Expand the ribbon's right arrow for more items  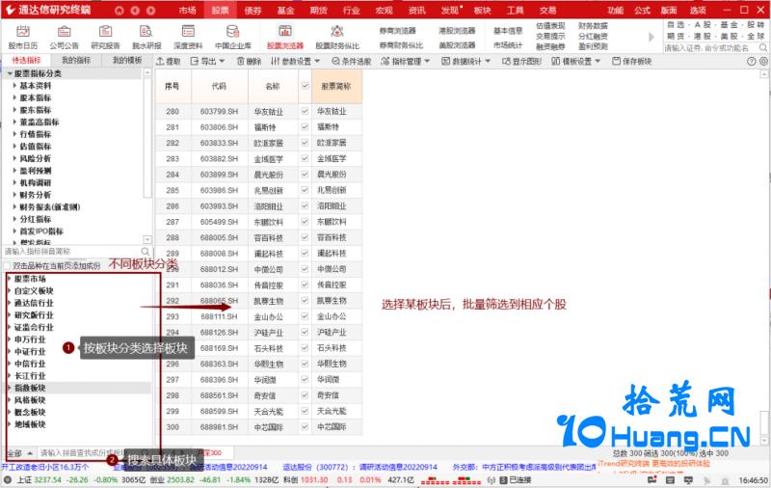point(651,37)
